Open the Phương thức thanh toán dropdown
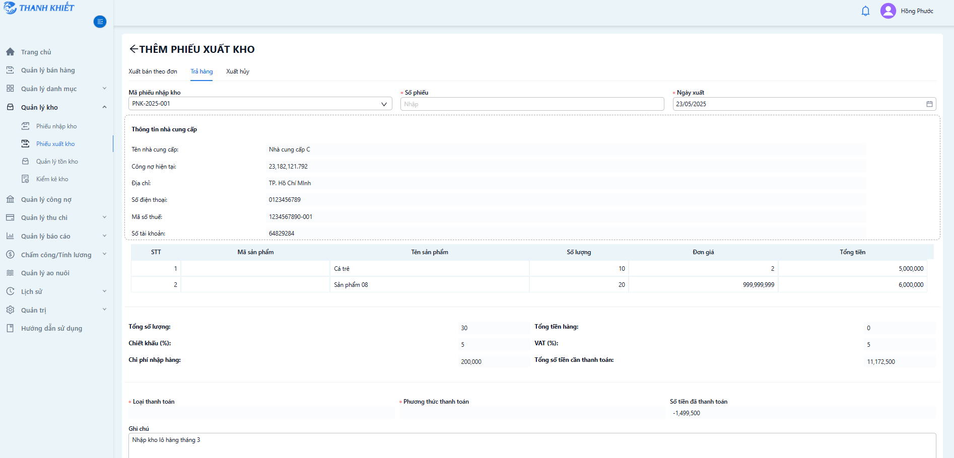The width and height of the screenshot is (954, 458). [x=532, y=413]
